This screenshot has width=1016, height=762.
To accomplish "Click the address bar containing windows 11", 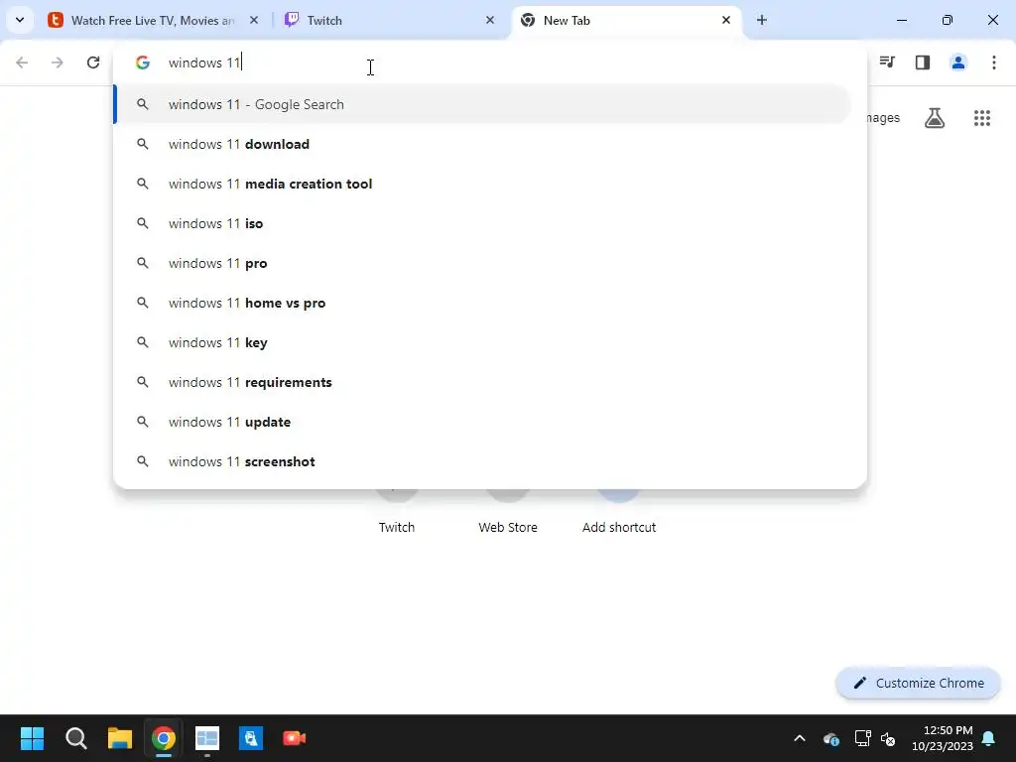I will point(490,63).
